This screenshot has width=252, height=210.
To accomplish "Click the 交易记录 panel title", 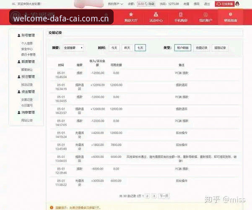I will point(55,33).
